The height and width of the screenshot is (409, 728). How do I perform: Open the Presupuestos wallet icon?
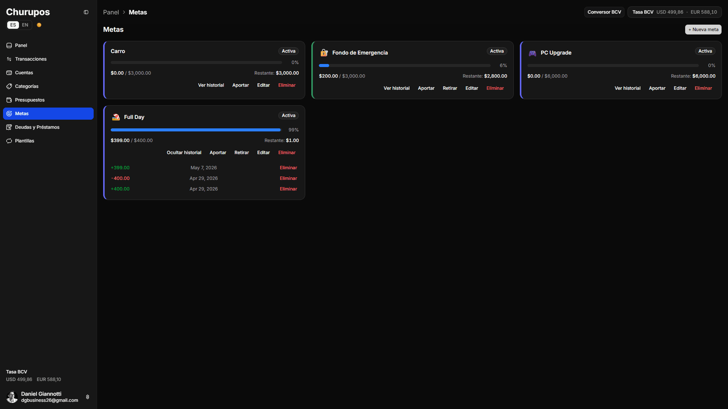tap(9, 100)
